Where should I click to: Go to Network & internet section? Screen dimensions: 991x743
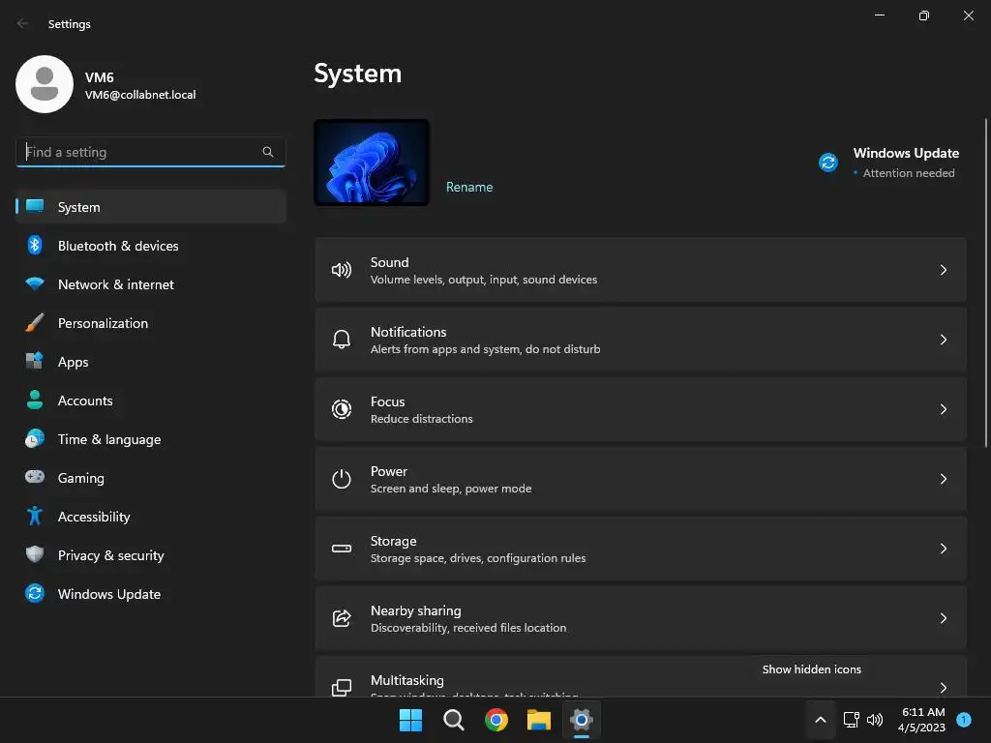tap(151, 284)
